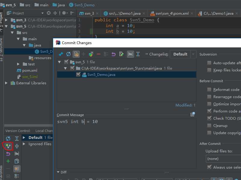Expand External Libraries node
The width and height of the screenshot is (241, 180).
pos(6,83)
